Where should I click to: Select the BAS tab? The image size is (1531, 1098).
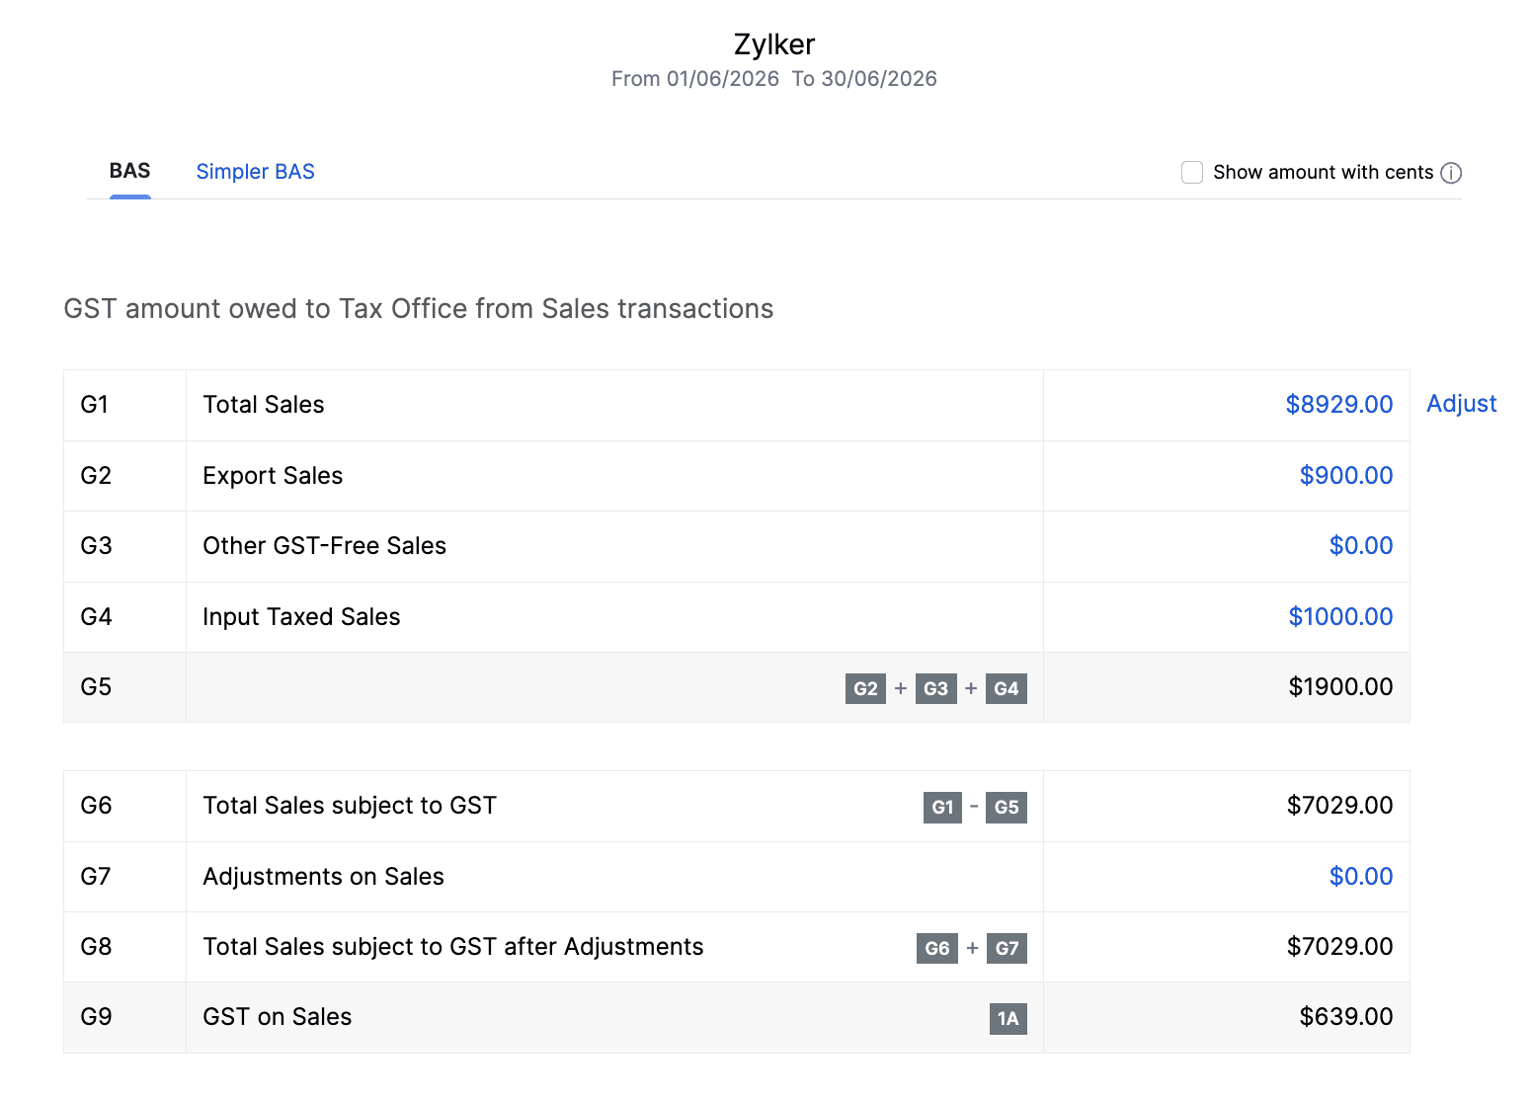(x=129, y=171)
